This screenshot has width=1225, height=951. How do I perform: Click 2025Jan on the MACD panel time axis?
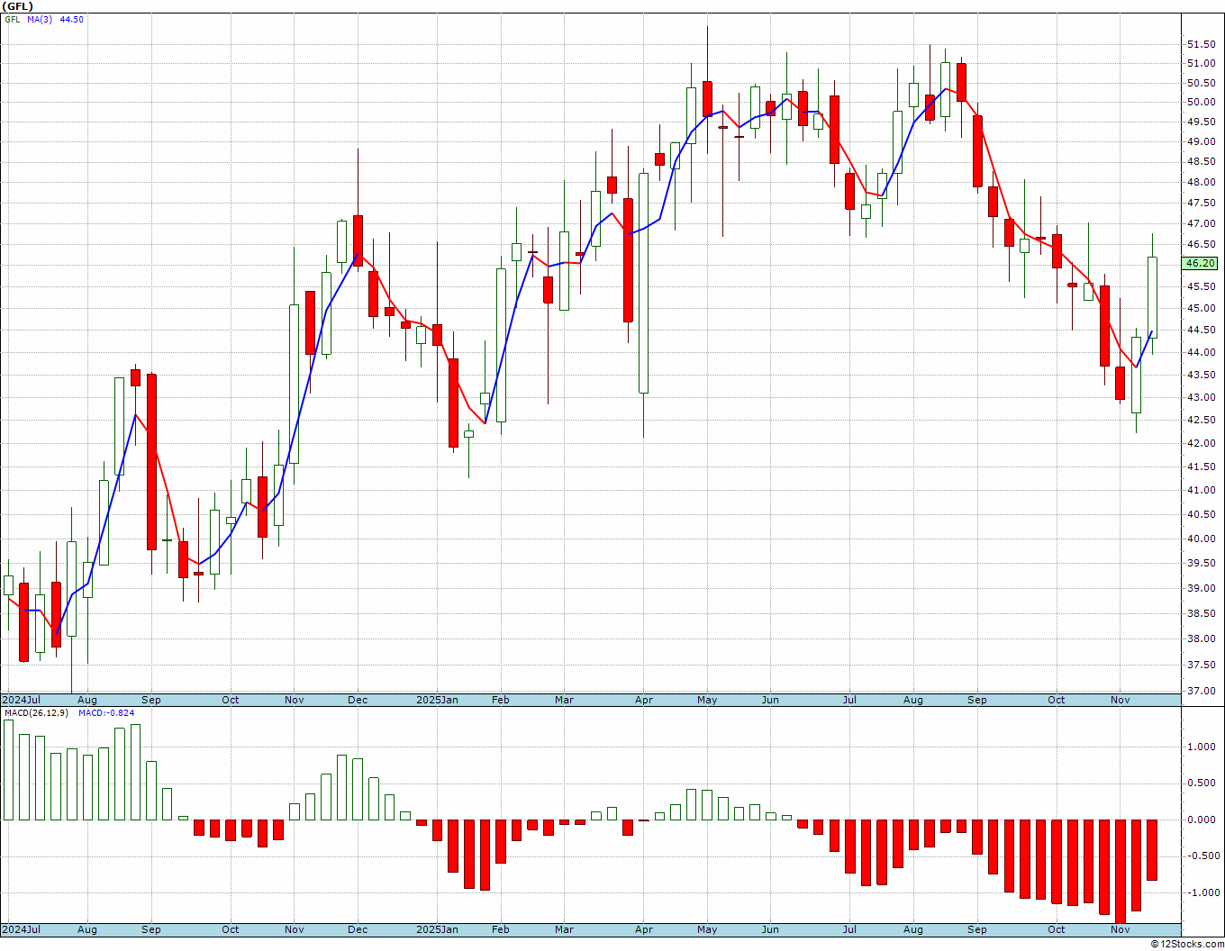[437, 929]
